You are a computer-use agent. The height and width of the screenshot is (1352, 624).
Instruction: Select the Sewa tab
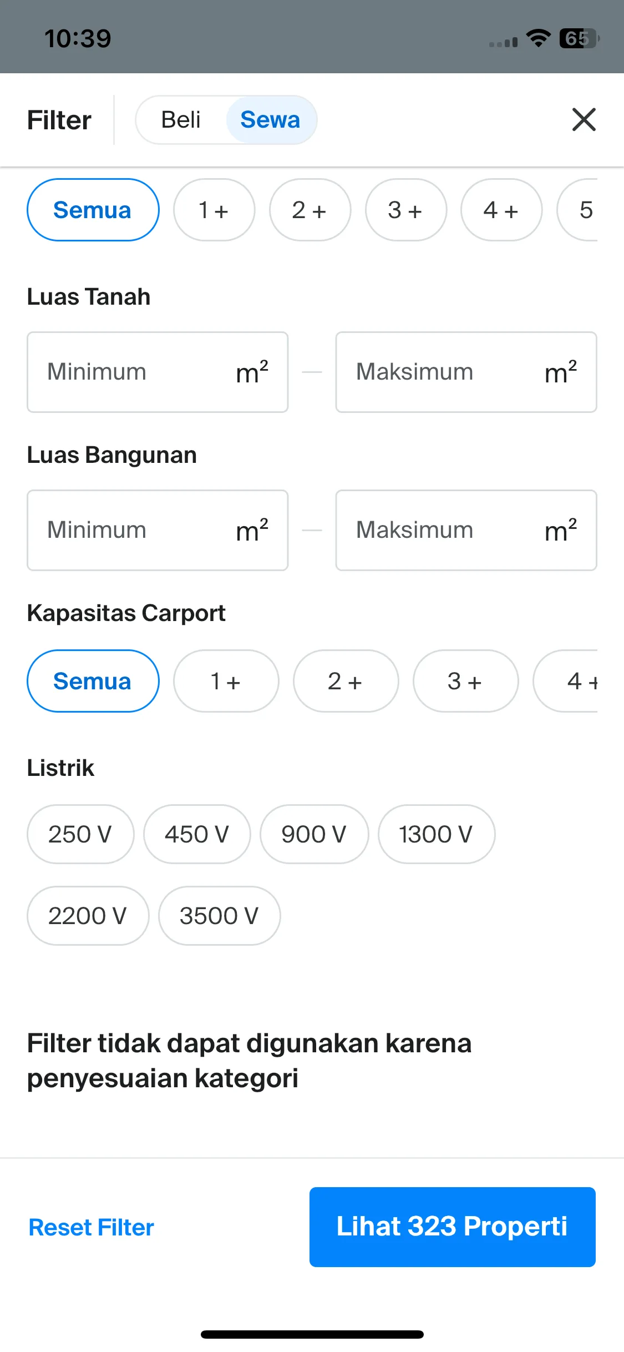(x=271, y=120)
